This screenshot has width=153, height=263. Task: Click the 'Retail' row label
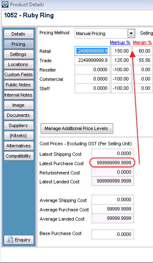click(x=45, y=51)
